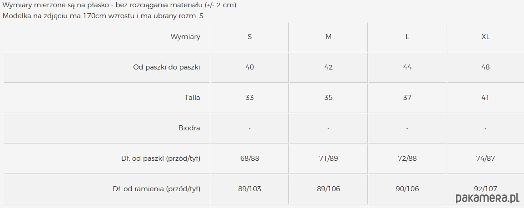
Task: Select the M size column header
Action: pos(328,37)
